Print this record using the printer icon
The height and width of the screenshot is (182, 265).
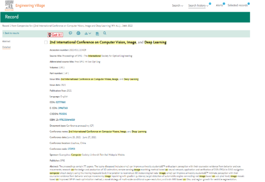(78, 33)
